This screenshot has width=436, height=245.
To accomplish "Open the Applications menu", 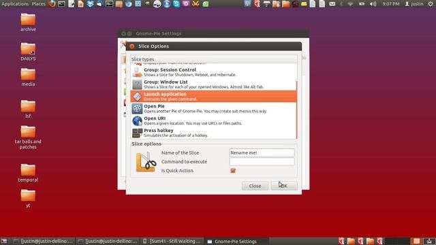I will pos(15,4).
